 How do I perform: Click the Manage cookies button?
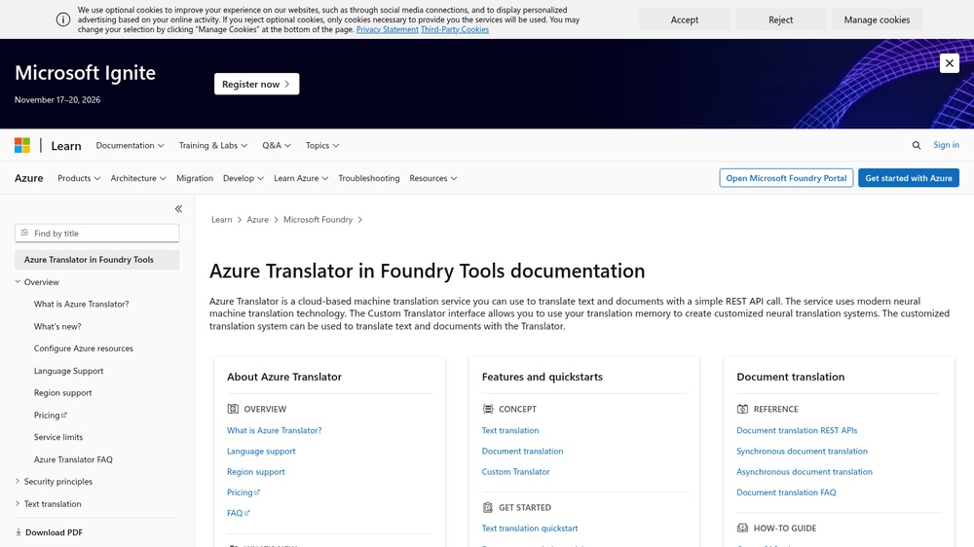pos(878,19)
